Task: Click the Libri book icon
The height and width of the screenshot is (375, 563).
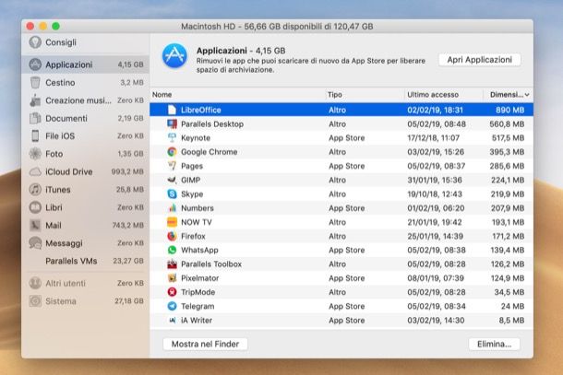Action: 35,207
